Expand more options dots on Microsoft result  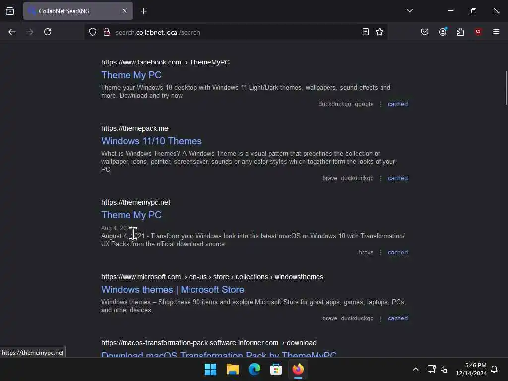[x=381, y=318]
